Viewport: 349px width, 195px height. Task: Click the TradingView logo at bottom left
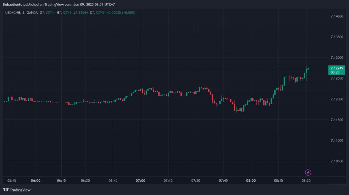(x=17, y=190)
